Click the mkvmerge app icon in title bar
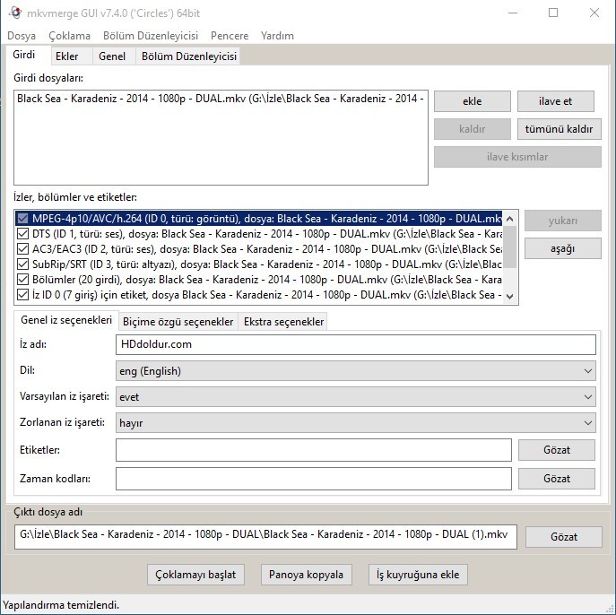 (13, 13)
